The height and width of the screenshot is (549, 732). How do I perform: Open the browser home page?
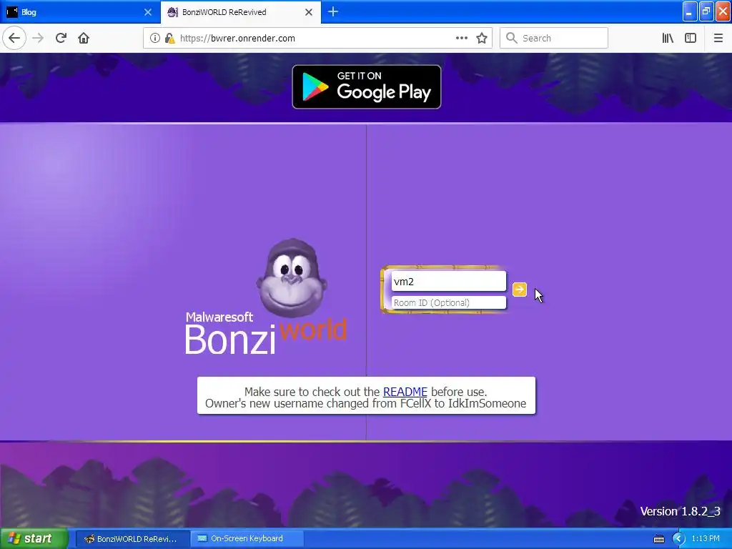pos(84,38)
